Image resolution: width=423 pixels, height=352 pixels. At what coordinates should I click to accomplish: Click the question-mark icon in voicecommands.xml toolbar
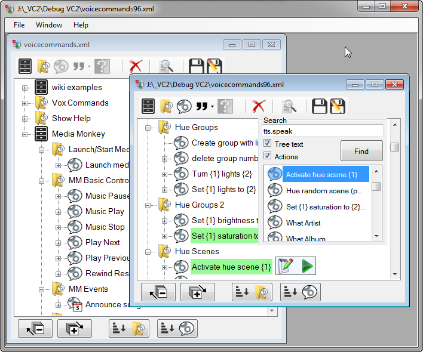pyautogui.click(x=102, y=66)
